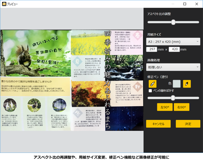Viewport: 203px width, 161px height.
Task: Maximize the preview window
Action: (x=185, y=4)
